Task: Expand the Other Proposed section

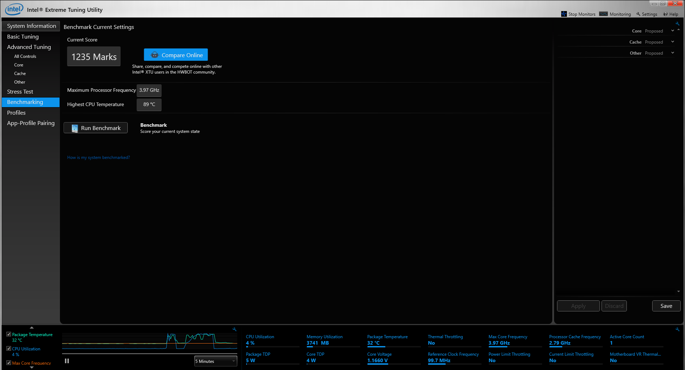Action: click(x=673, y=53)
